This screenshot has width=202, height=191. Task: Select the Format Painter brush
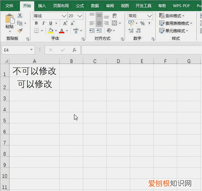point(20,31)
